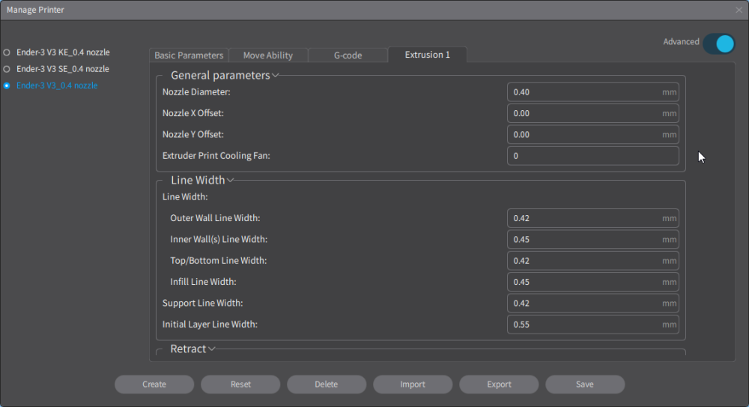
Task: Select Ender-3 V3 KE_0.4 nozzle printer
Action: point(7,52)
